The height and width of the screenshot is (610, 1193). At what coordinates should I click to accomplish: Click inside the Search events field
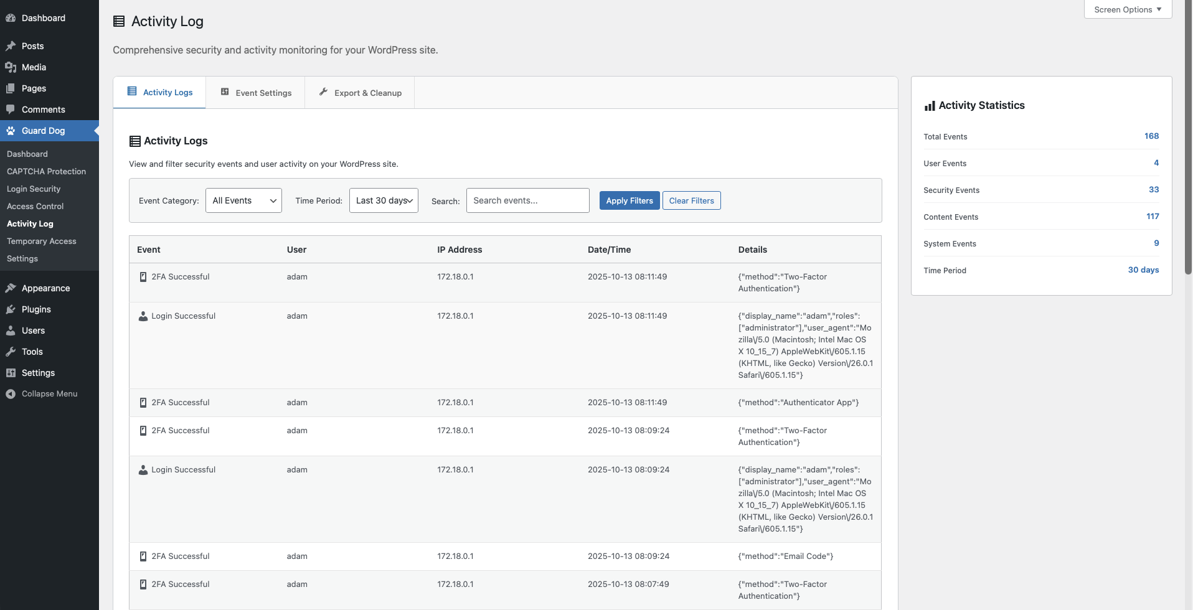tap(527, 200)
